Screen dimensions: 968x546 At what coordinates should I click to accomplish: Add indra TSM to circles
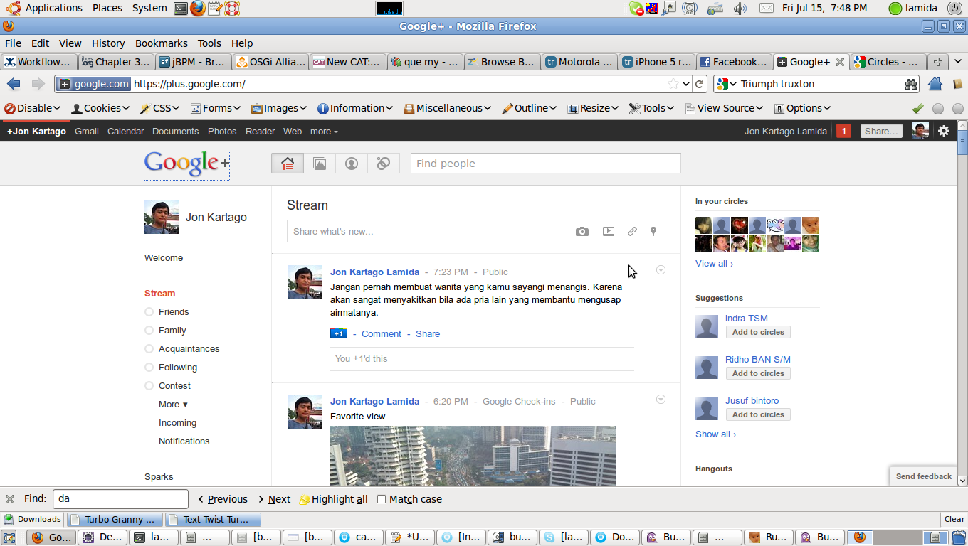pyautogui.click(x=758, y=332)
